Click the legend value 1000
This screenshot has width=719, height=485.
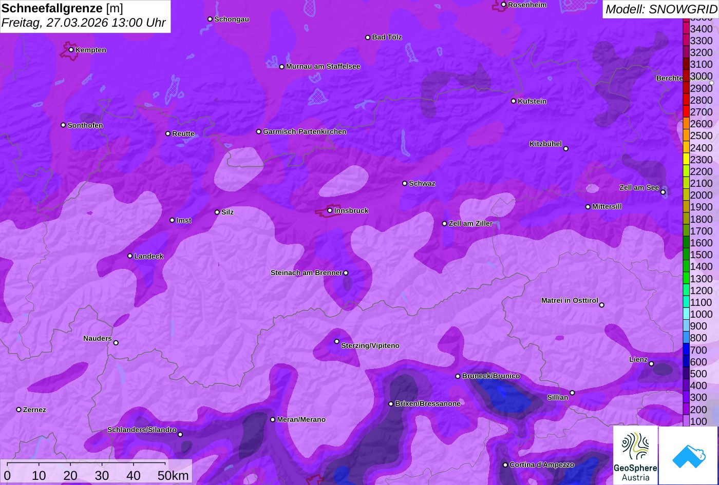702,315
